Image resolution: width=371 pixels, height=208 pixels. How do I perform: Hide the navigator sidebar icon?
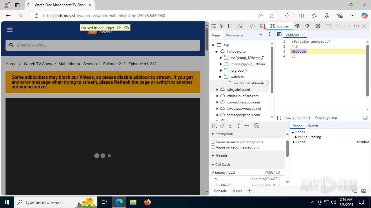pos(279,34)
